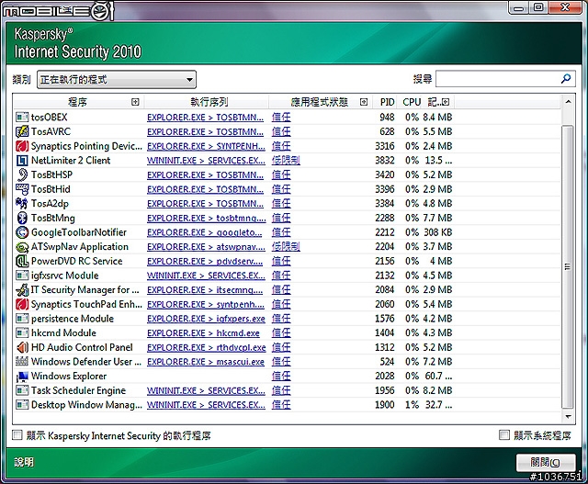This screenshot has width=588, height=484.
Task: Click the Task Scheduler Engine icon
Action: 22,390
